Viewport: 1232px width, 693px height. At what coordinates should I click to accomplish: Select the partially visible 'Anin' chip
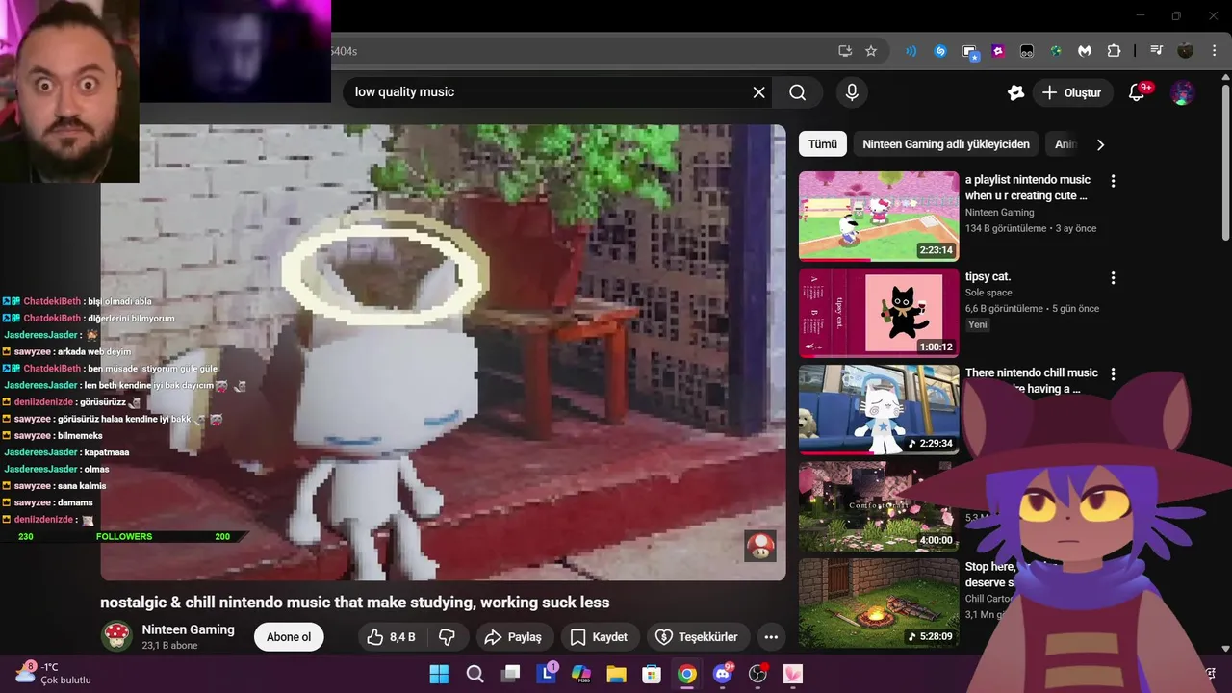point(1064,144)
